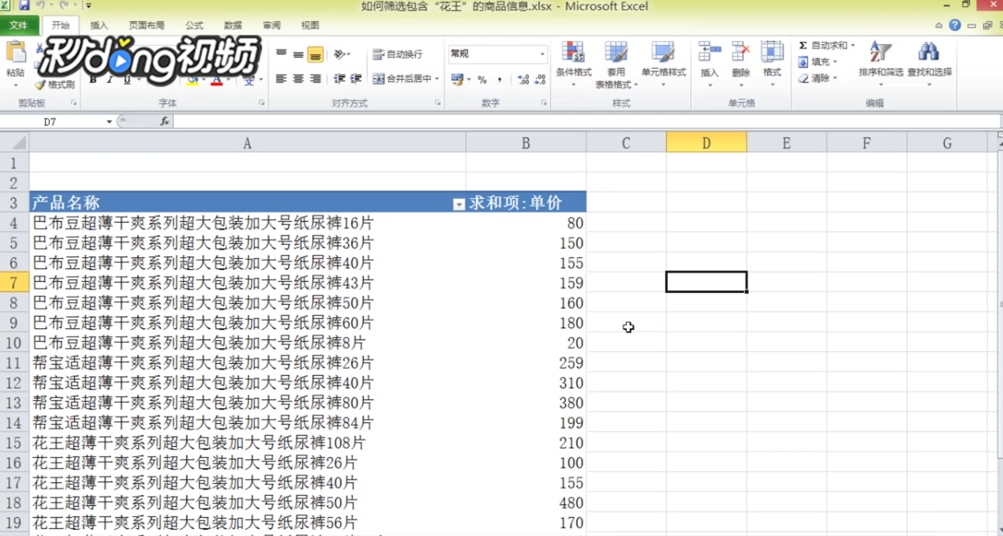Click the Redo arrow in quick access toolbar

tap(63, 6)
